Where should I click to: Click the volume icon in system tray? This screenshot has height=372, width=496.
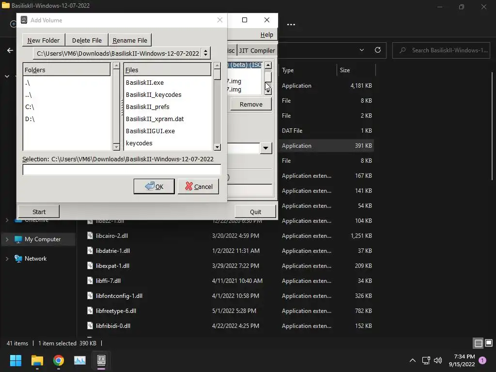coord(438,360)
